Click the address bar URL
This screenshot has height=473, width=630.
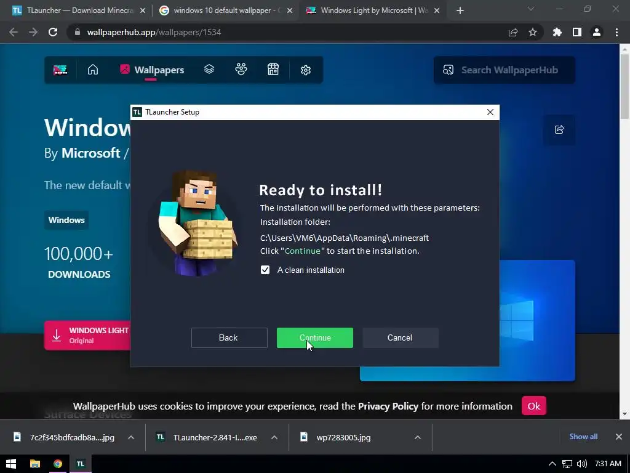pyautogui.click(x=154, y=32)
